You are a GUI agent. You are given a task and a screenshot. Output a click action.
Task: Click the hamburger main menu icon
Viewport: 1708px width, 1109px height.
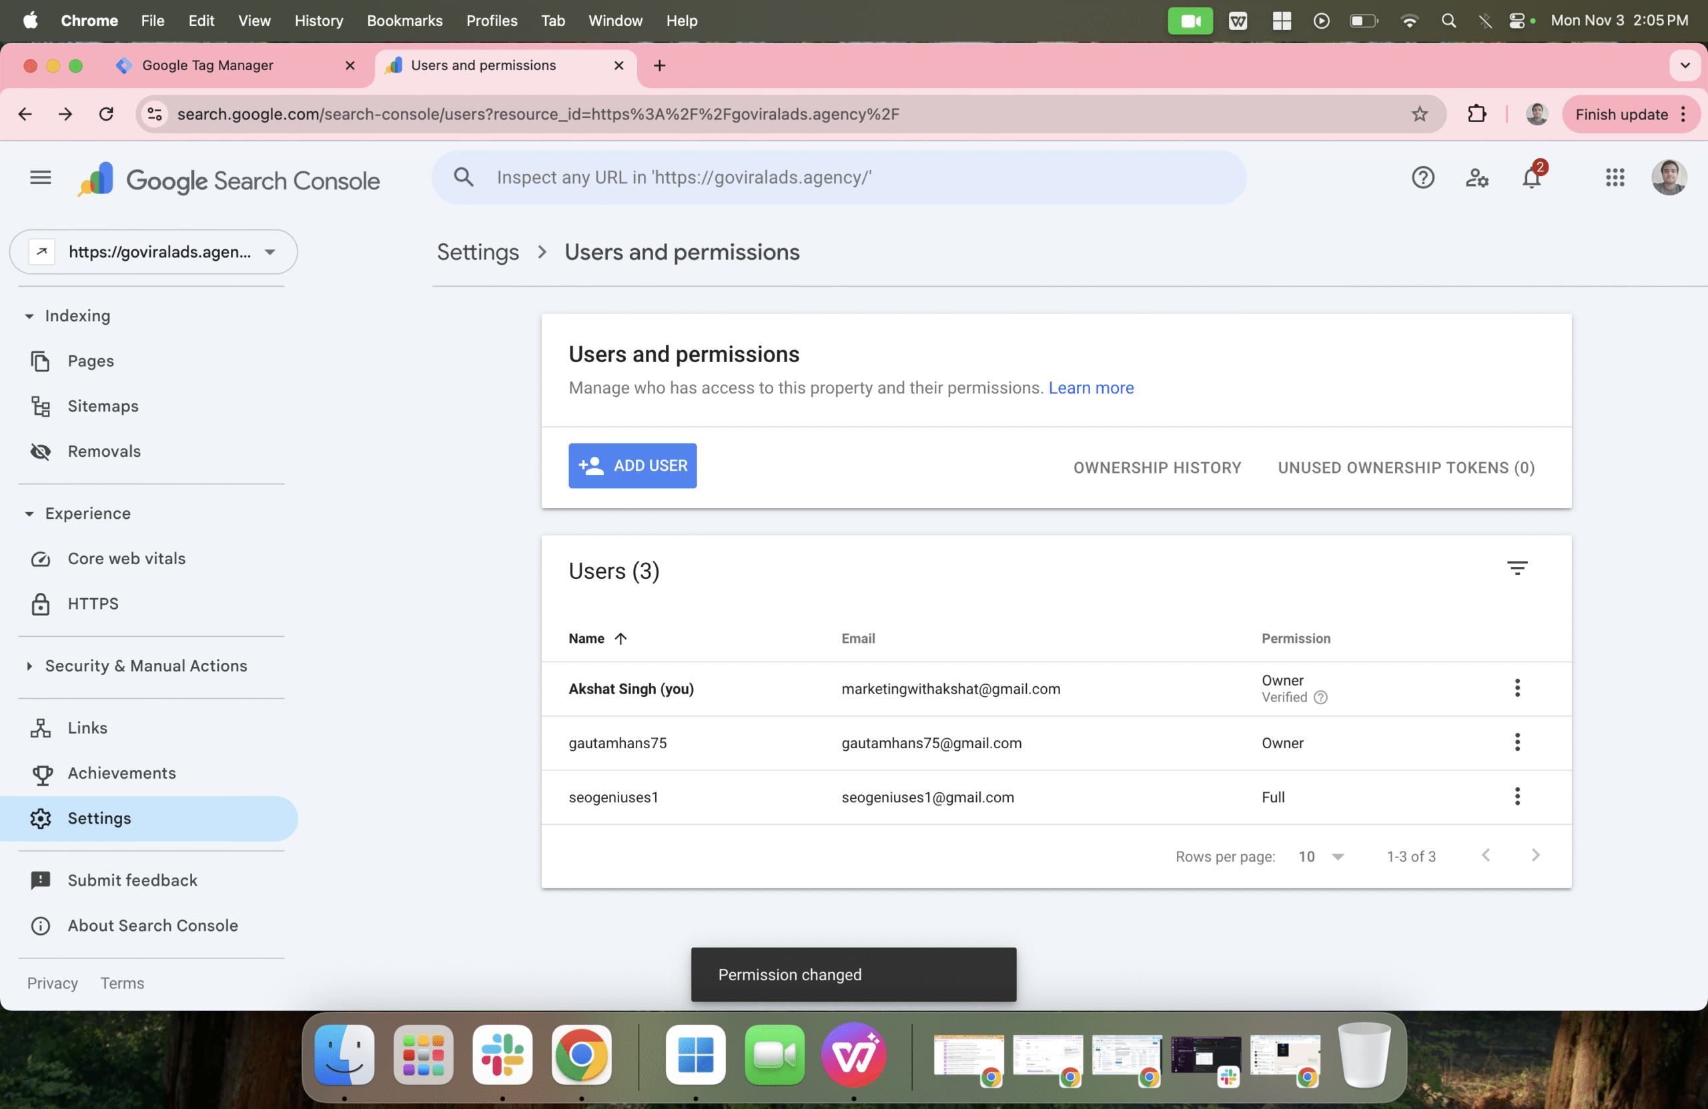[x=41, y=178]
